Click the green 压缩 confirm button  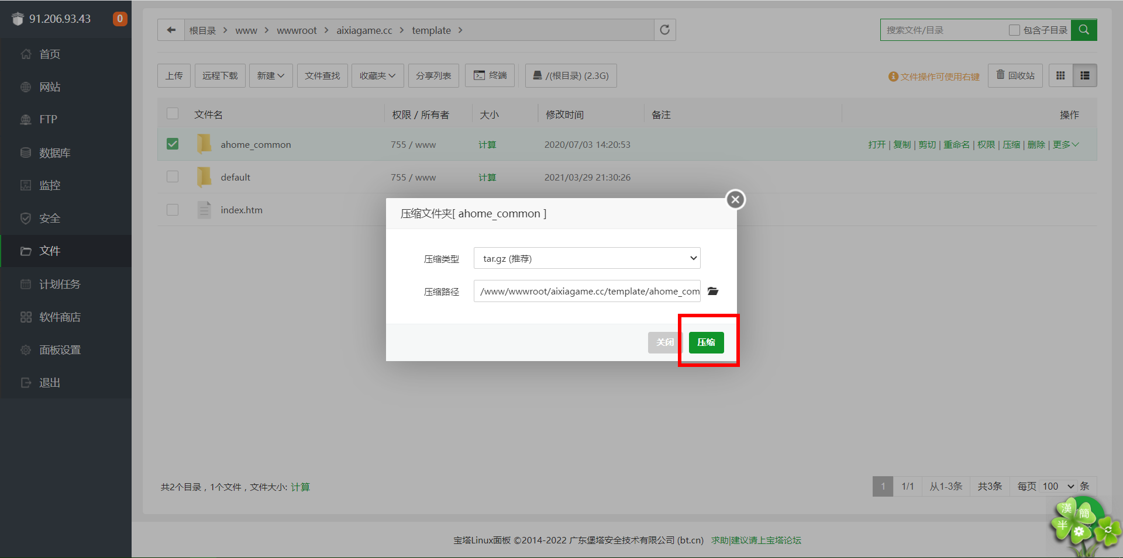706,342
